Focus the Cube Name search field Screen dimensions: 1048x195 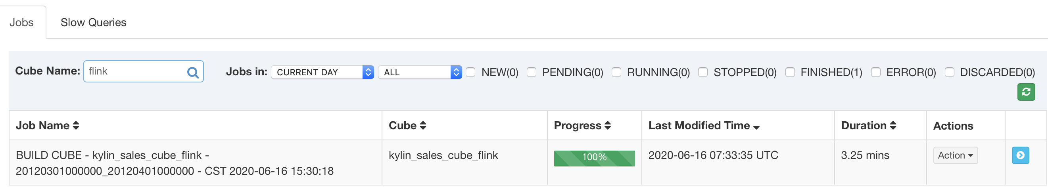134,71
